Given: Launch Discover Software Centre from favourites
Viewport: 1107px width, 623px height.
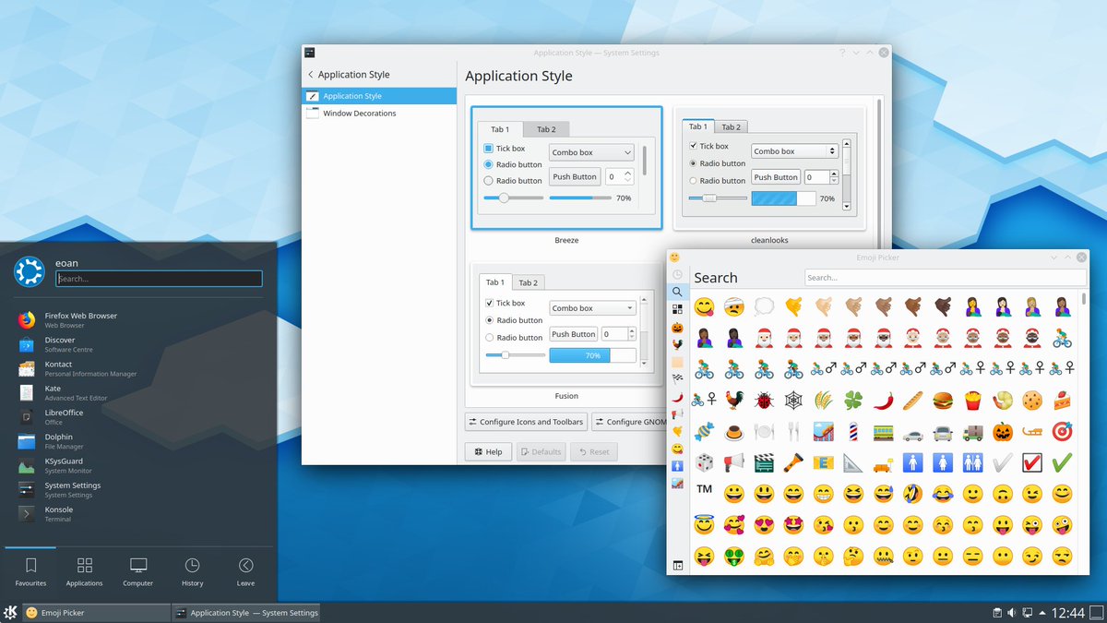Looking at the screenshot, I should coord(138,344).
